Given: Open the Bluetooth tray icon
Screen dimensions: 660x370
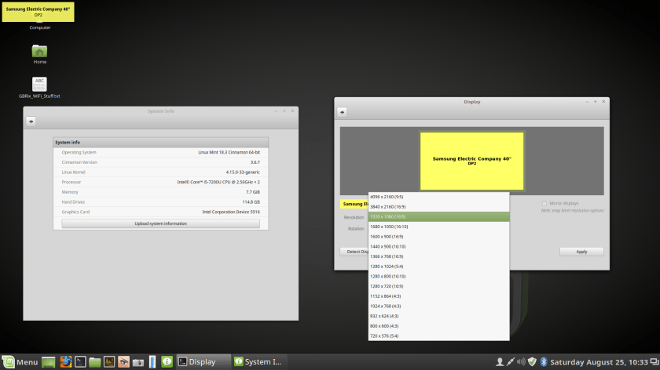Looking at the screenshot, I should pyautogui.click(x=543, y=362).
